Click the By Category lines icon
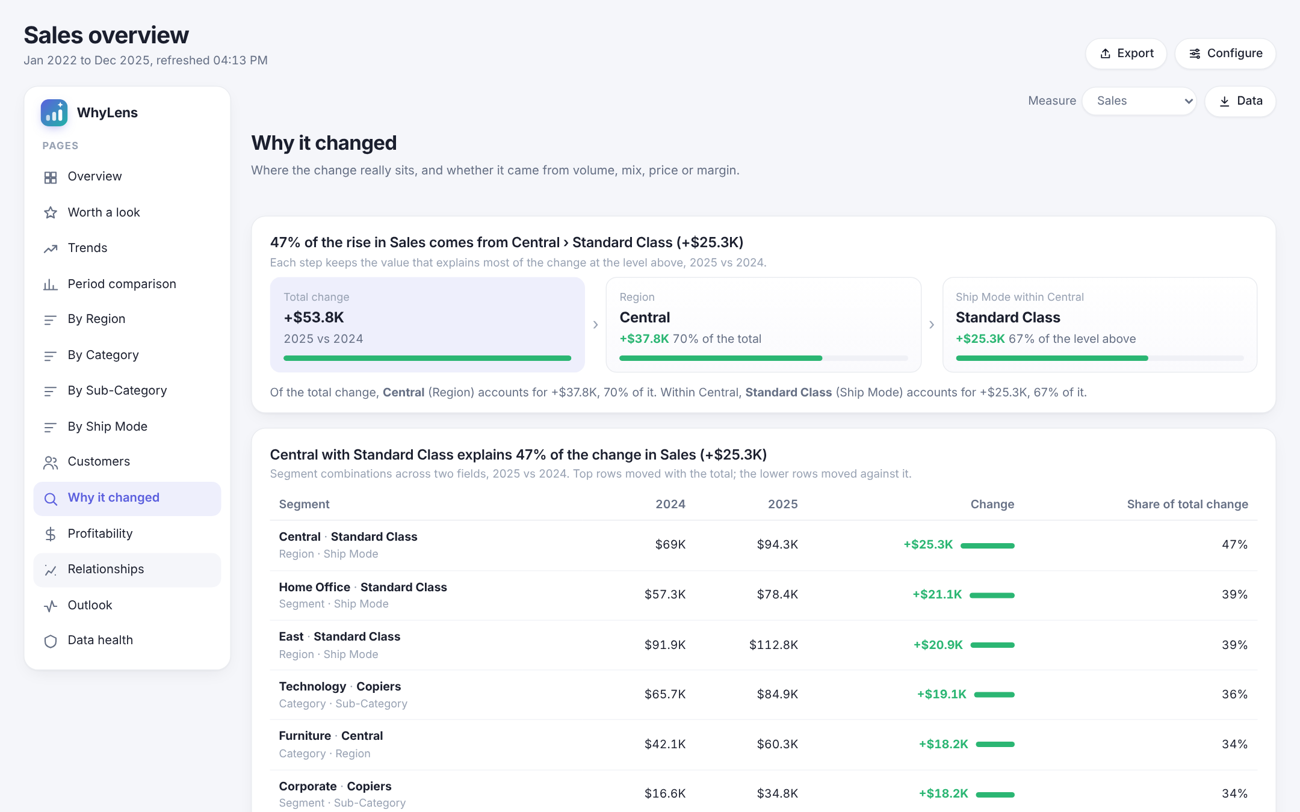The width and height of the screenshot is (1300, 812). tap(51, 355)
